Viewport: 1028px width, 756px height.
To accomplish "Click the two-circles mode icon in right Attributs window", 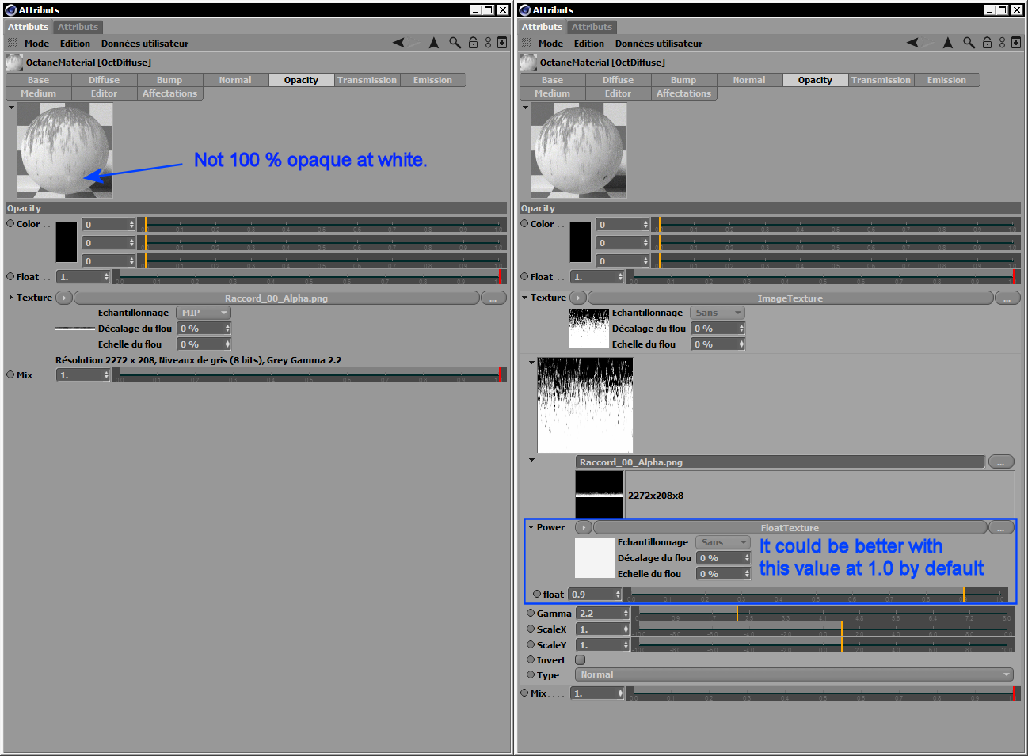I will pyautogui.click(x=1002, y=43).
